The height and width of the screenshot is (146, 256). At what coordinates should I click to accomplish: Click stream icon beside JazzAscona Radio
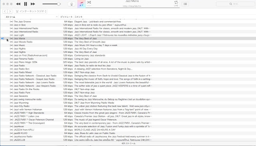point(12,136)
